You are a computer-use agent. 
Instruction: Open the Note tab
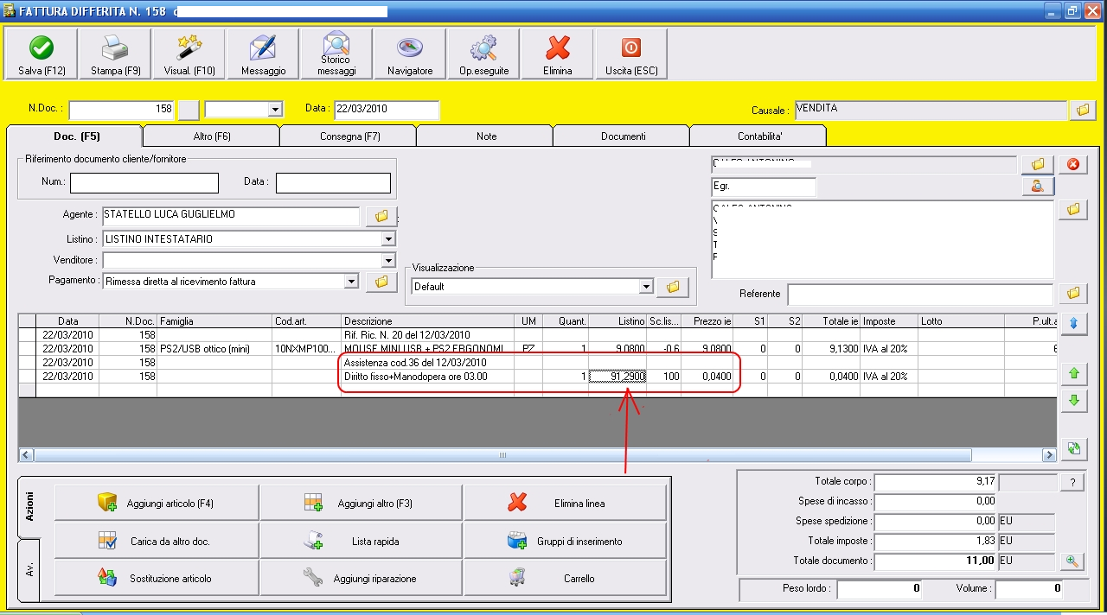[x=485, y=136]
